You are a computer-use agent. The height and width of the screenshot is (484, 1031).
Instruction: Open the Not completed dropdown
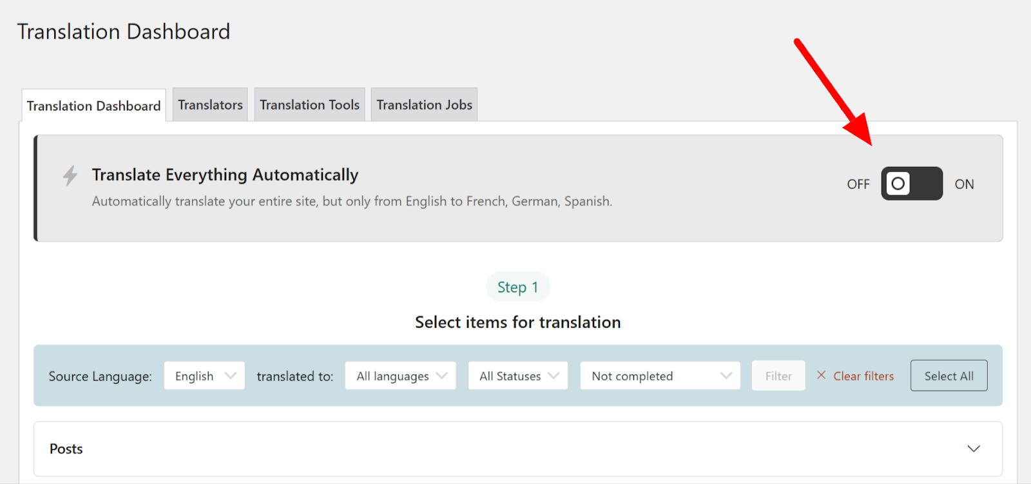pyautogui.click(x=660, y=376)
